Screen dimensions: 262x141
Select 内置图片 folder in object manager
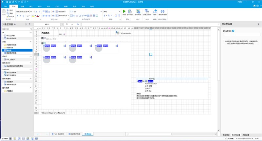click(10, 91)
